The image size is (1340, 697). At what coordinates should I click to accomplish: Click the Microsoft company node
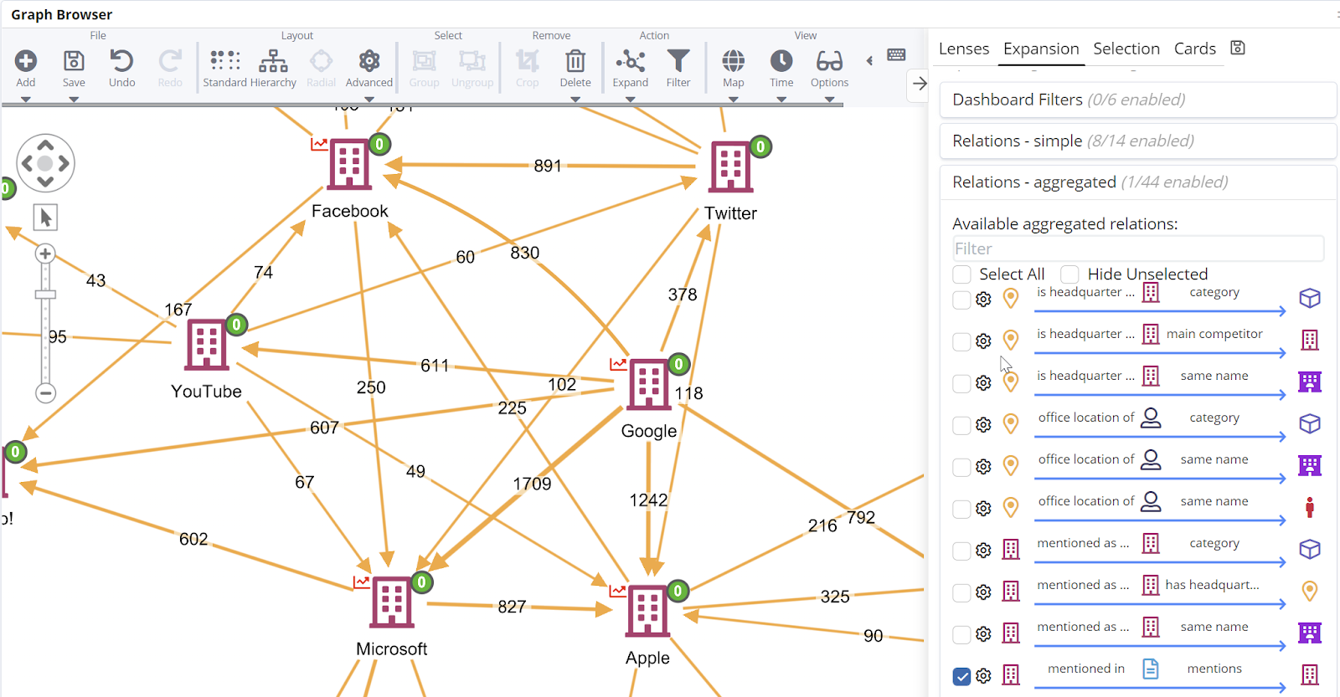point(392,602)
